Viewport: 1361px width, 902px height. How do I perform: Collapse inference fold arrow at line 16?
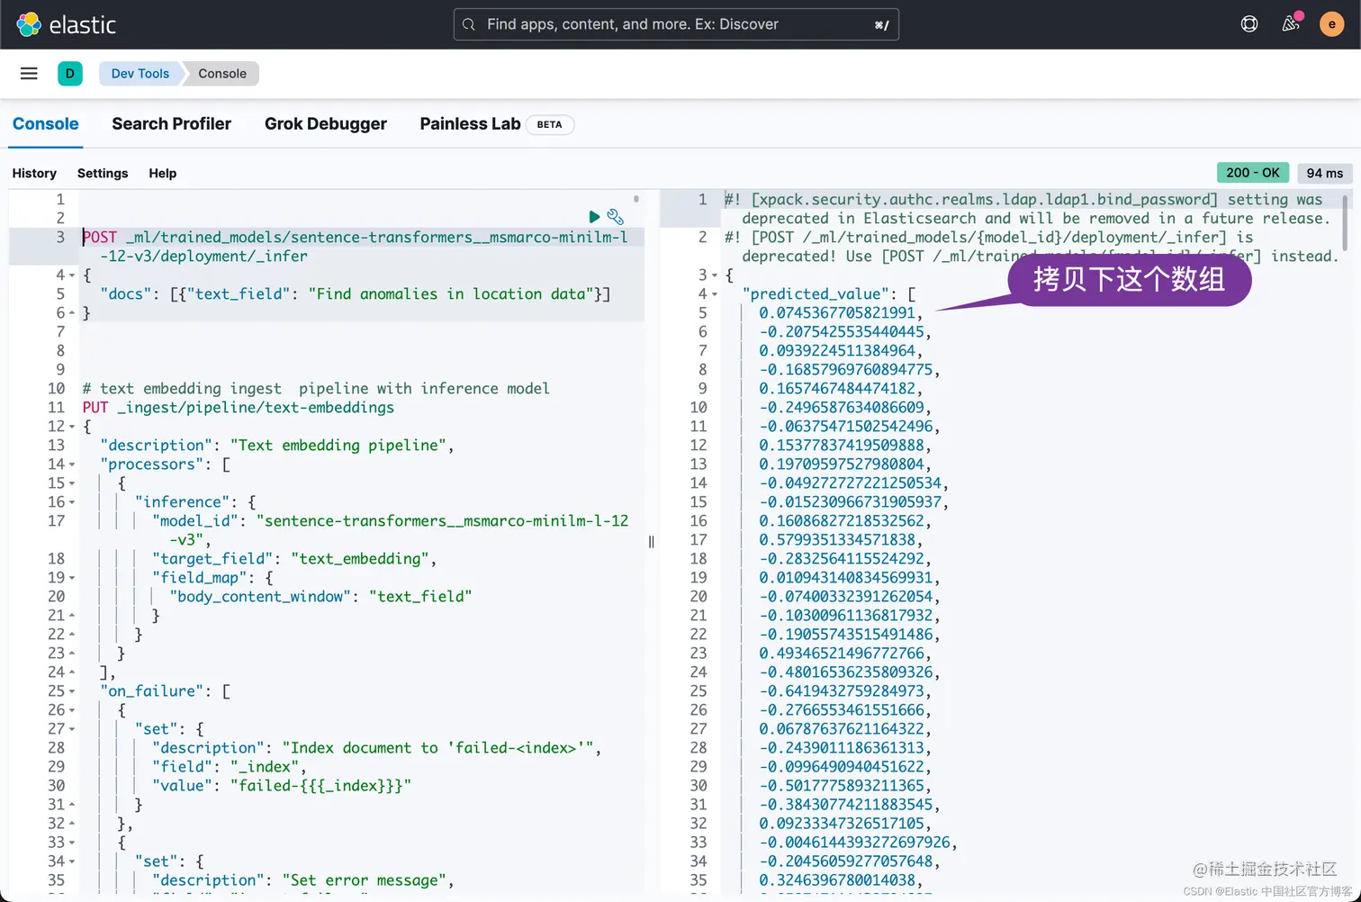(72, 502)
